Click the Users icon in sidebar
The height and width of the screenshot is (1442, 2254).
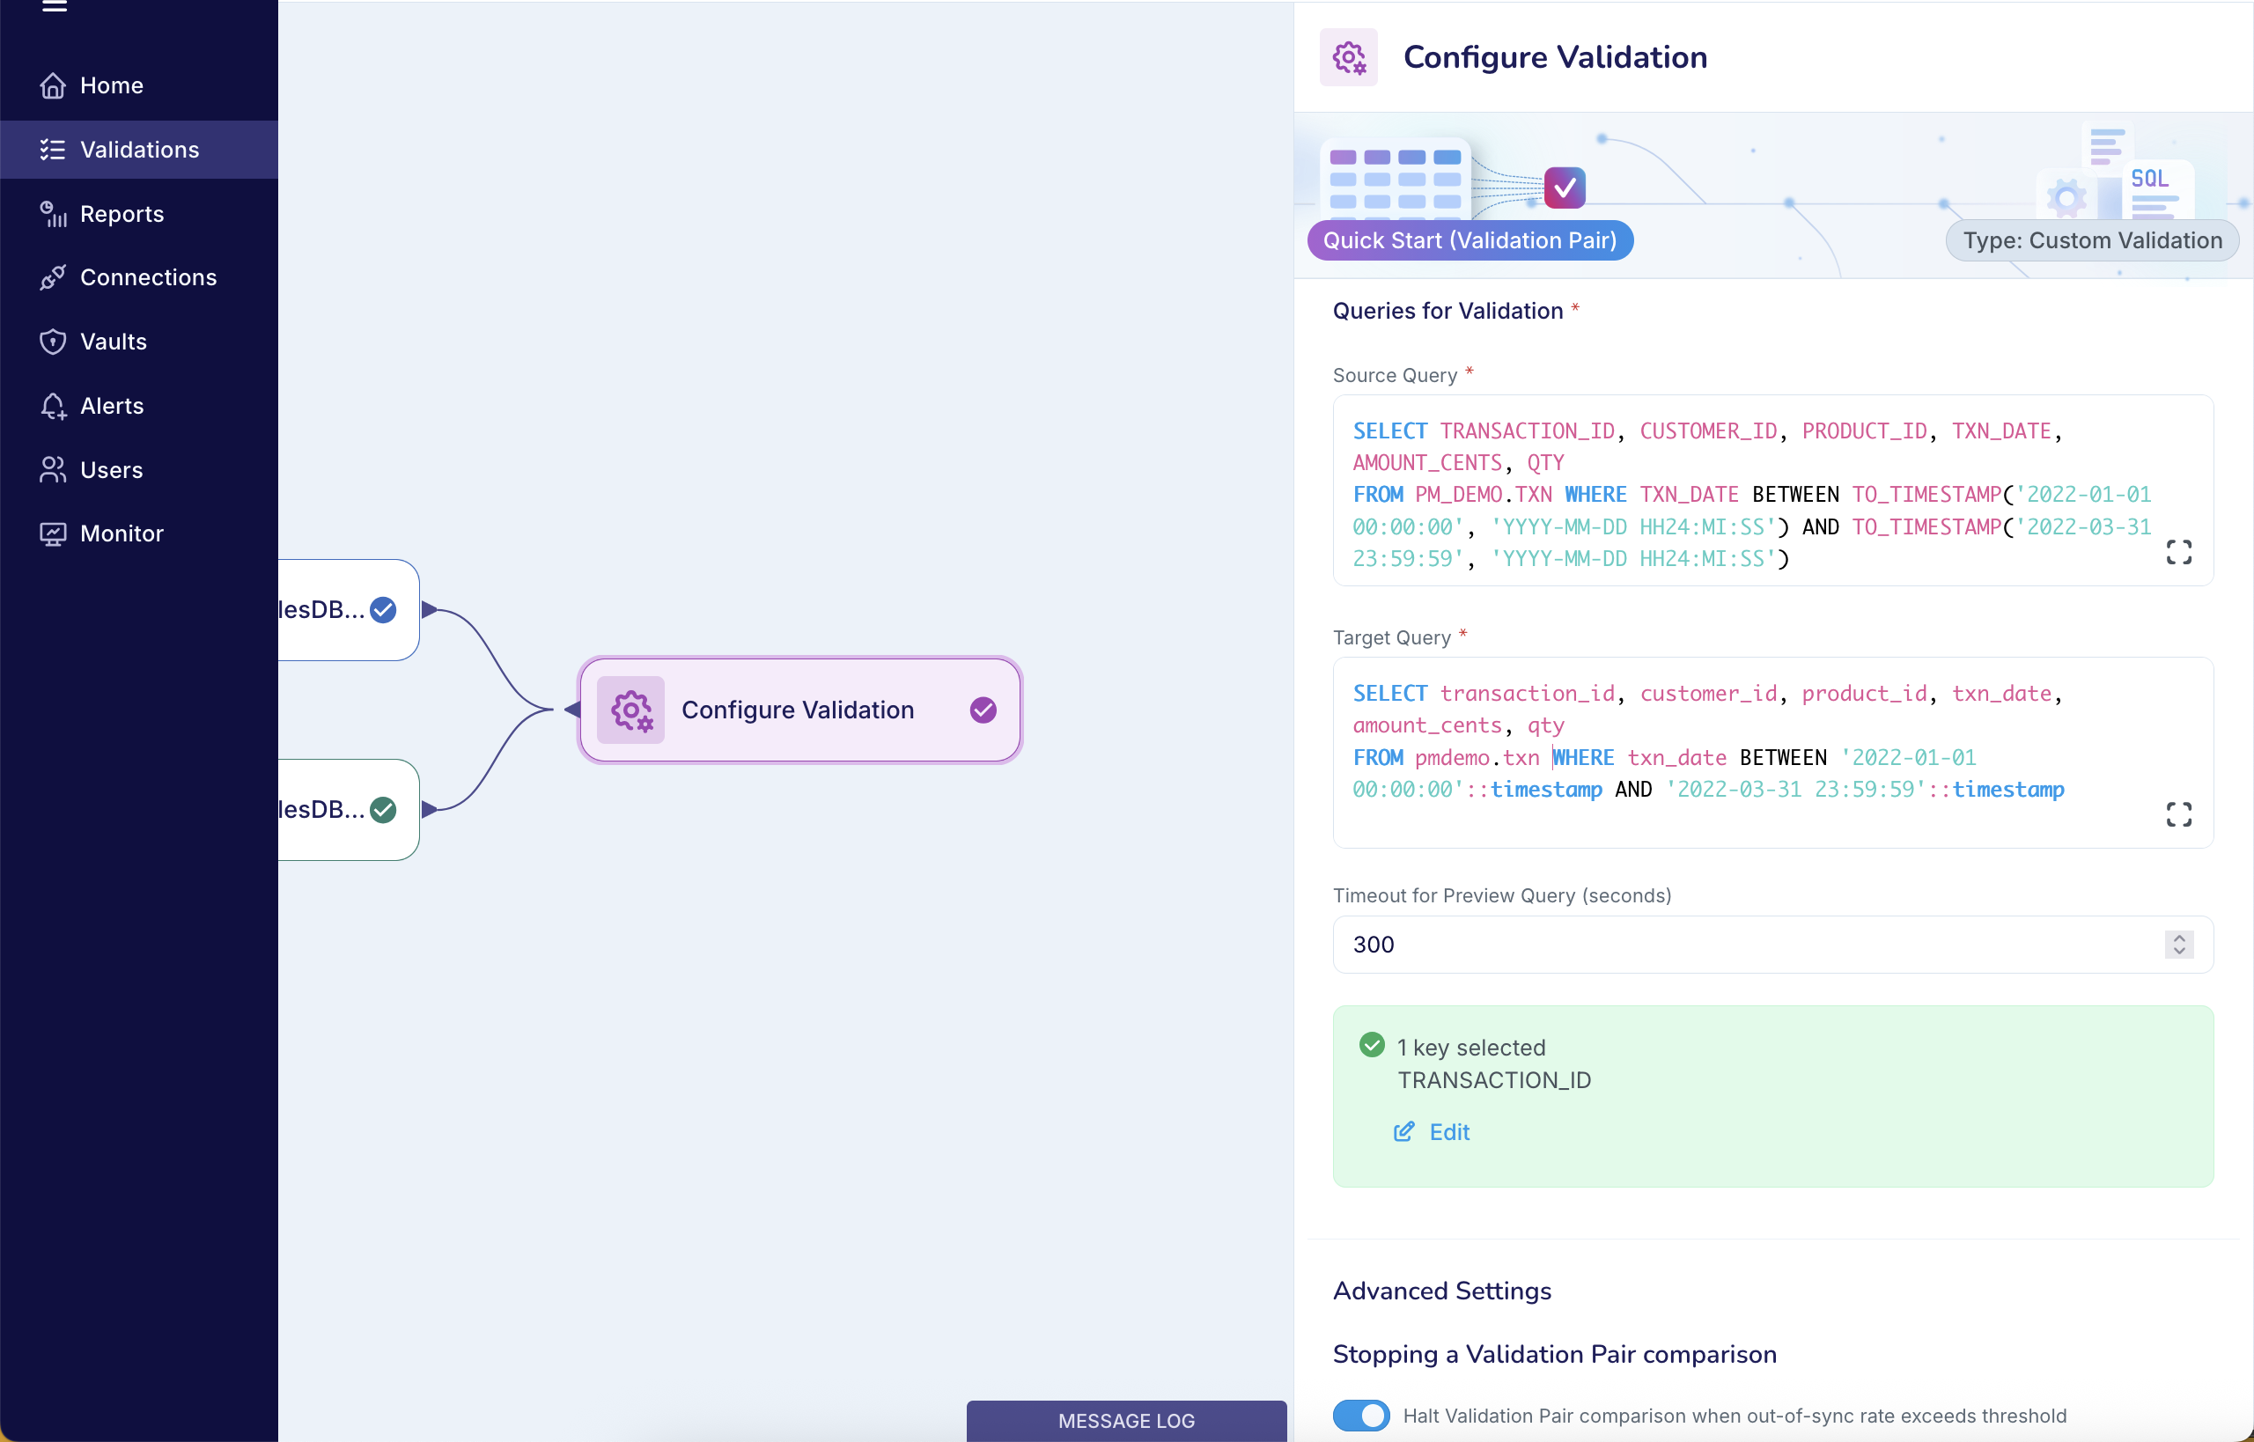pos(53,470)
